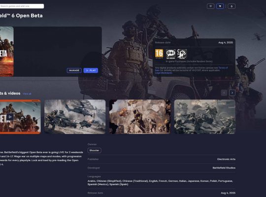Screen dimensions: 266x197
Task: Go to previous screenshots carousel arrow
Action: click(224, 93)
